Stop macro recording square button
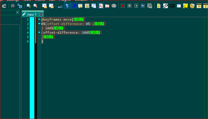The image size is (208, 119). 129,6
